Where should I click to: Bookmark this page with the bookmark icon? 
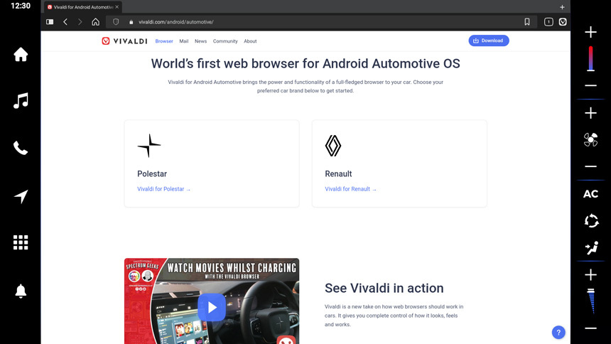pyautogui.click(x=527, y=22)
